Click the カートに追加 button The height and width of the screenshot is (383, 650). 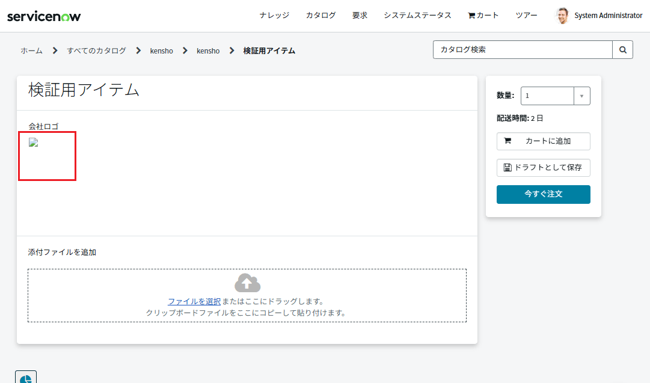(x=543, y=141)
